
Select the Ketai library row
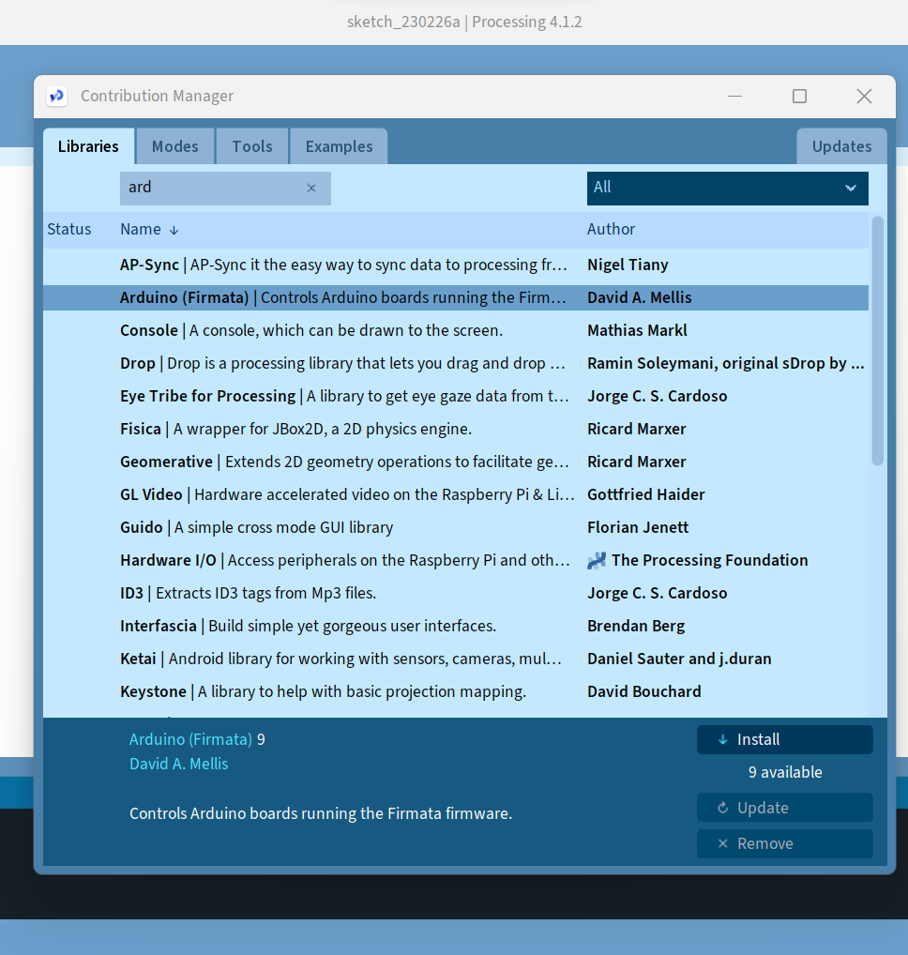coord(456,659)
